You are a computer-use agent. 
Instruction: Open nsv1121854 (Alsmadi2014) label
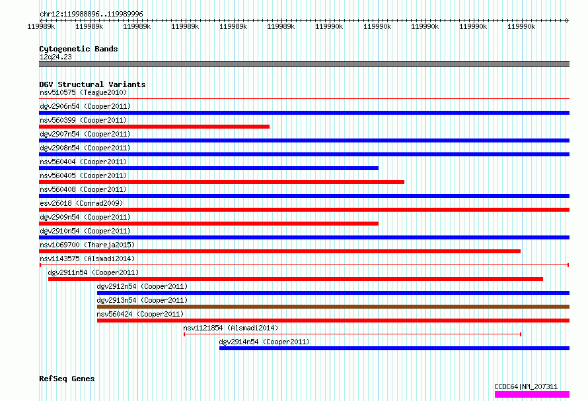coord(231,328)
